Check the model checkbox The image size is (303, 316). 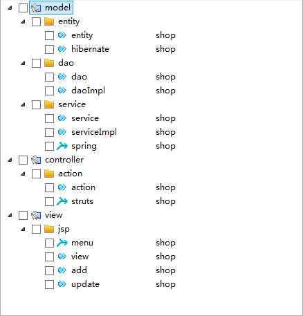(23, 8)
